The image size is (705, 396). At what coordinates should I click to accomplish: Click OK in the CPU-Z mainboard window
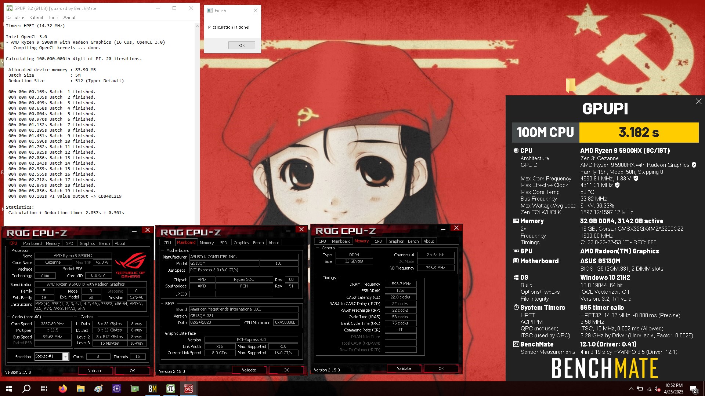(x=286, y=370)
